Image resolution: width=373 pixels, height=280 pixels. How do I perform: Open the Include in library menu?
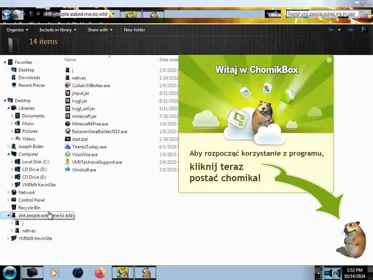[58, 30]
